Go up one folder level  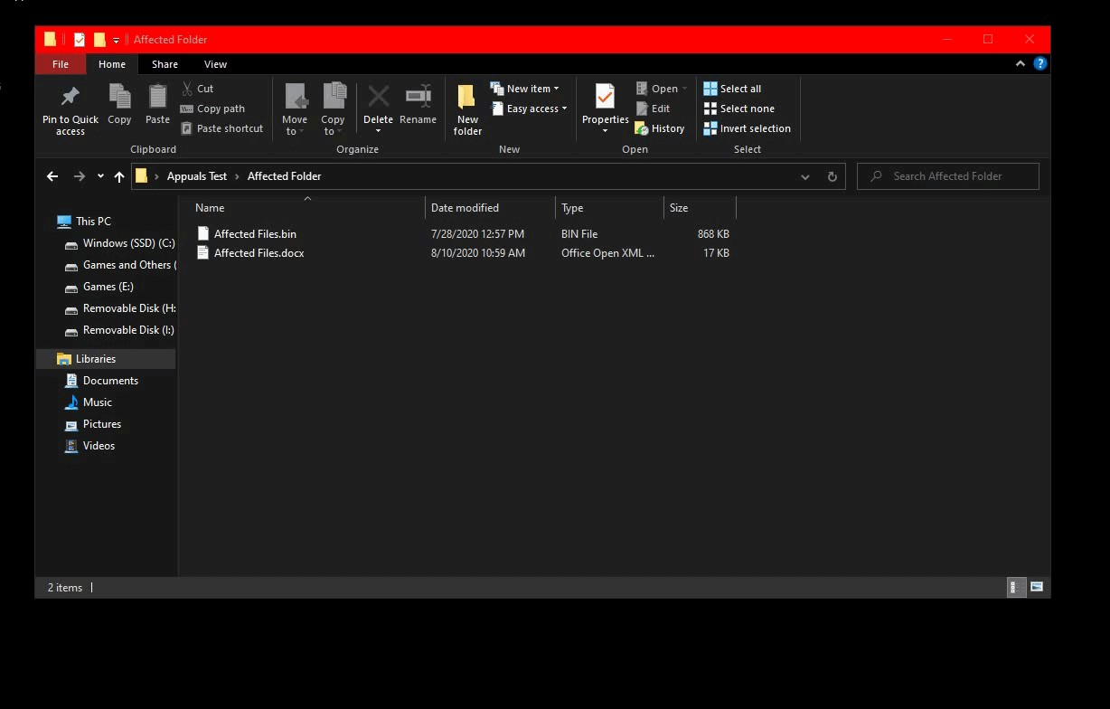coord(119,176)
